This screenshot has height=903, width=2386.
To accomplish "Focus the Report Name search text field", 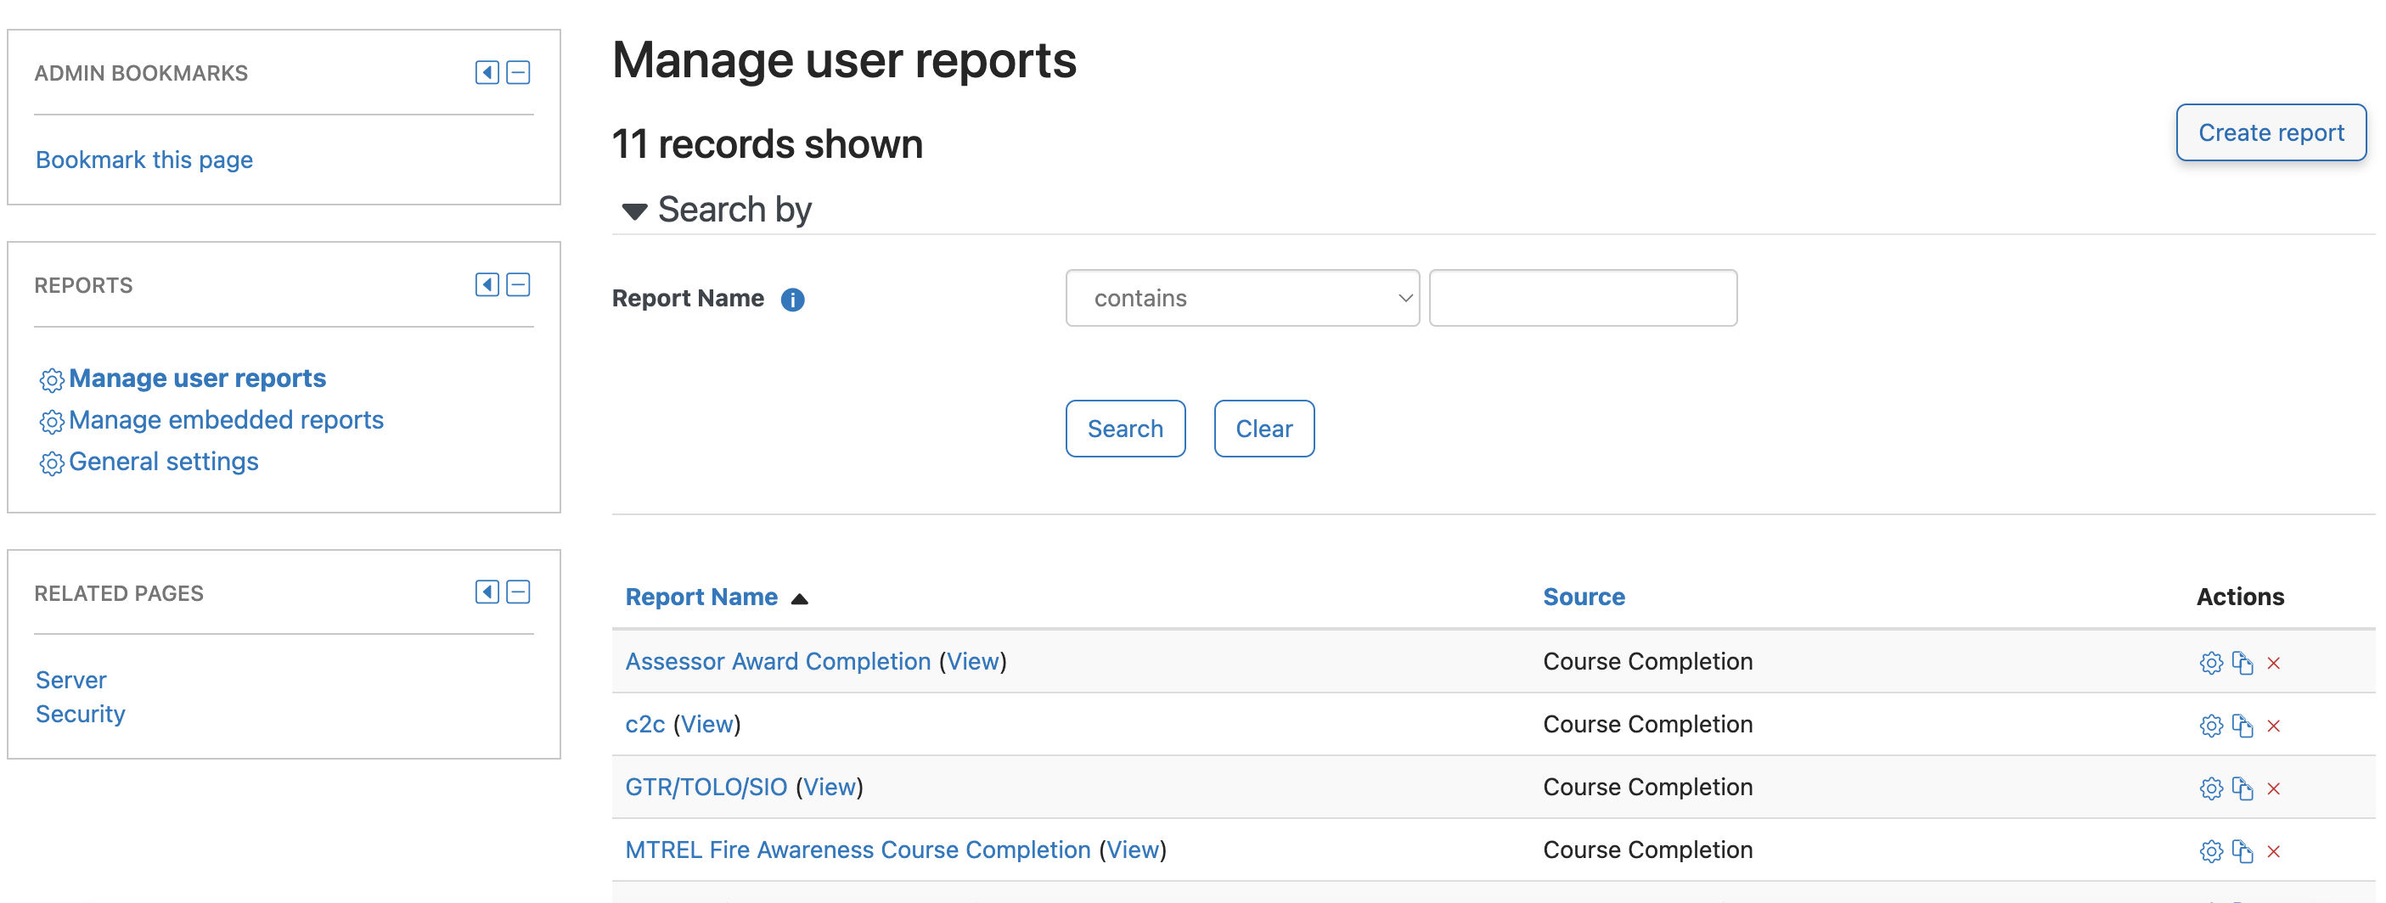I will 1583,298.
